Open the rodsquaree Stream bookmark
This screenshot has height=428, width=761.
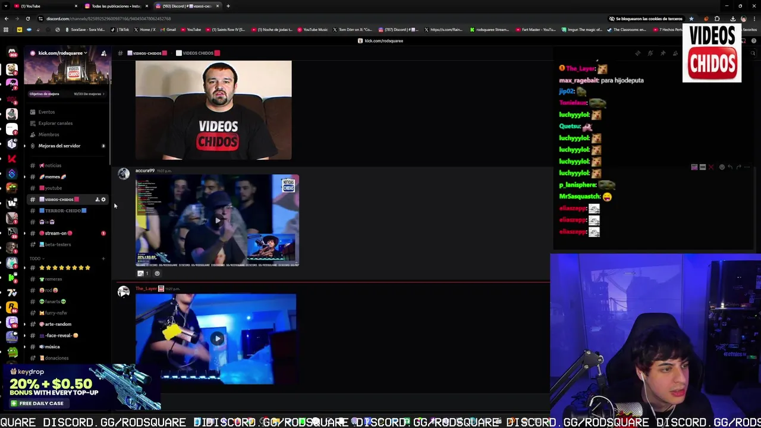tap(489, 29)
